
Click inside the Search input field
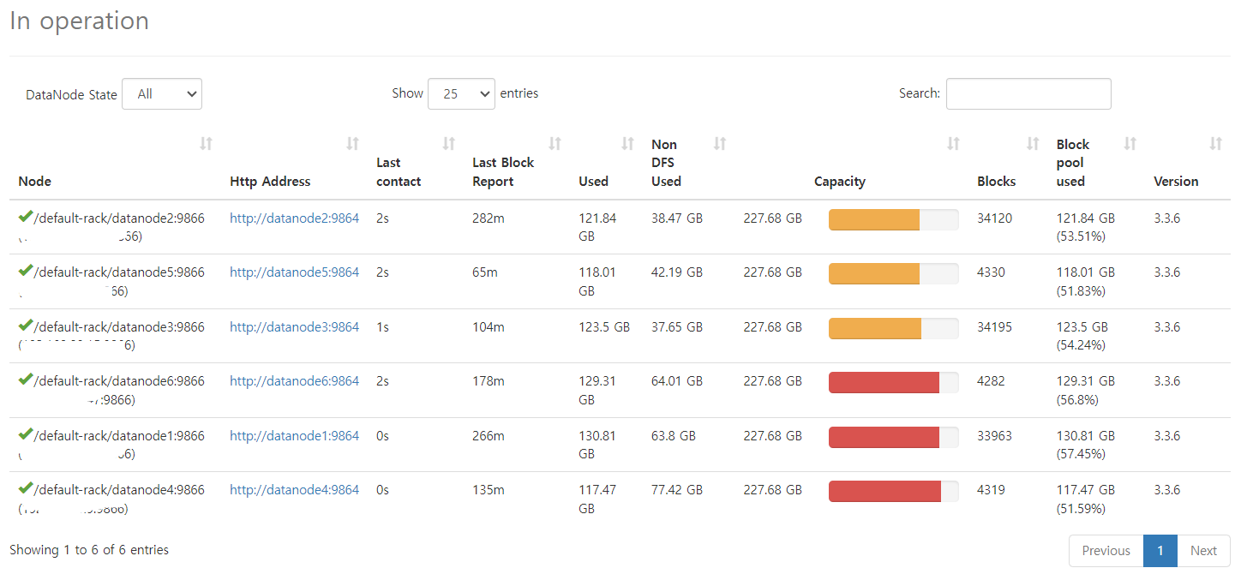1028,93
